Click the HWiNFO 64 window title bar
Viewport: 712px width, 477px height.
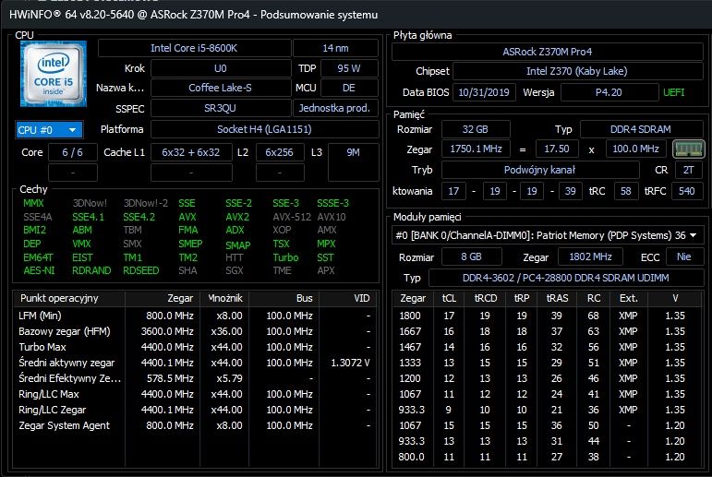coord(356,15)
